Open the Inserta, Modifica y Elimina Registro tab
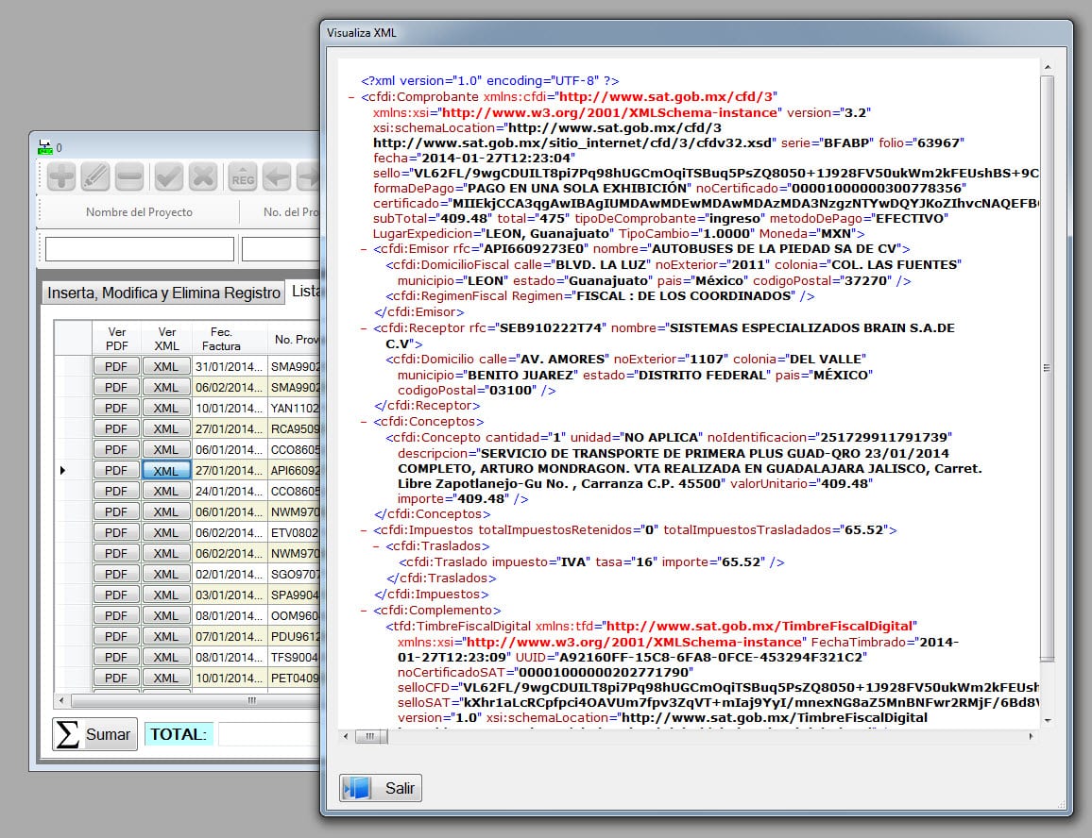Screen dimensions: 1092x838 pos(163,293)
